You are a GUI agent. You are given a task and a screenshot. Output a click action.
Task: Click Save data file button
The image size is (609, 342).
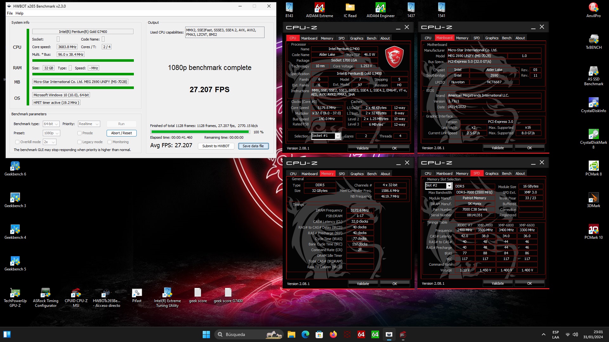253,146
